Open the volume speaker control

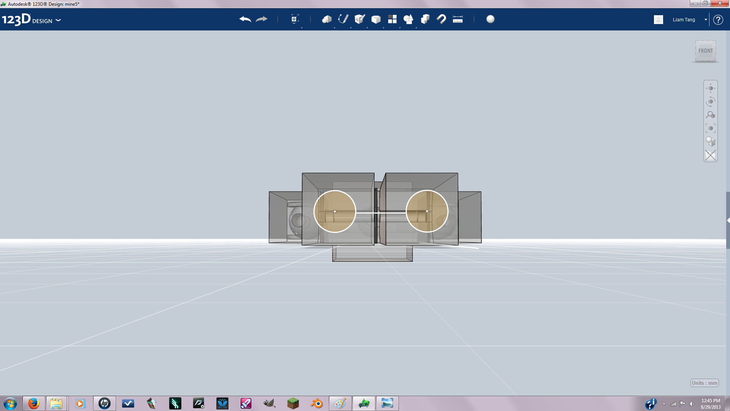pos(692,404)
